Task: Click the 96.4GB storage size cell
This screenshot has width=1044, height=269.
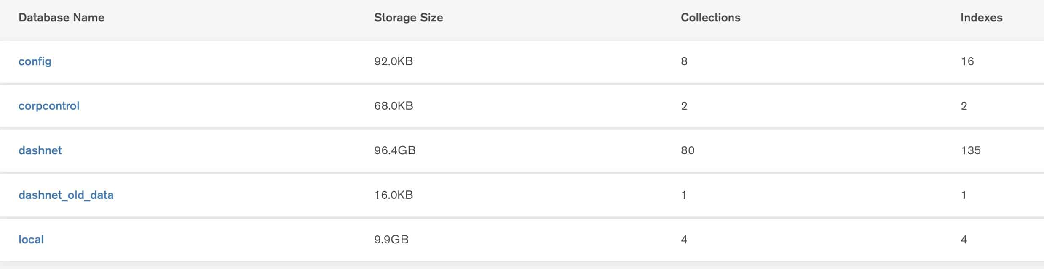Action: click(395, 150)
